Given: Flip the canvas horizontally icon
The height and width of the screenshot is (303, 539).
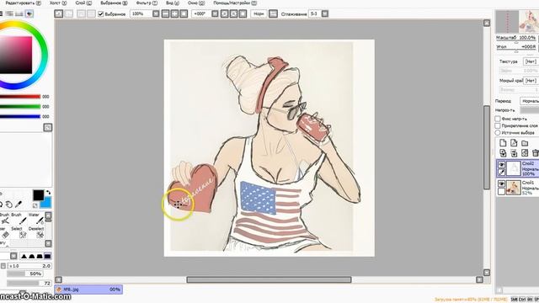Looking at the screenshot, I should (x=273, y=13).
